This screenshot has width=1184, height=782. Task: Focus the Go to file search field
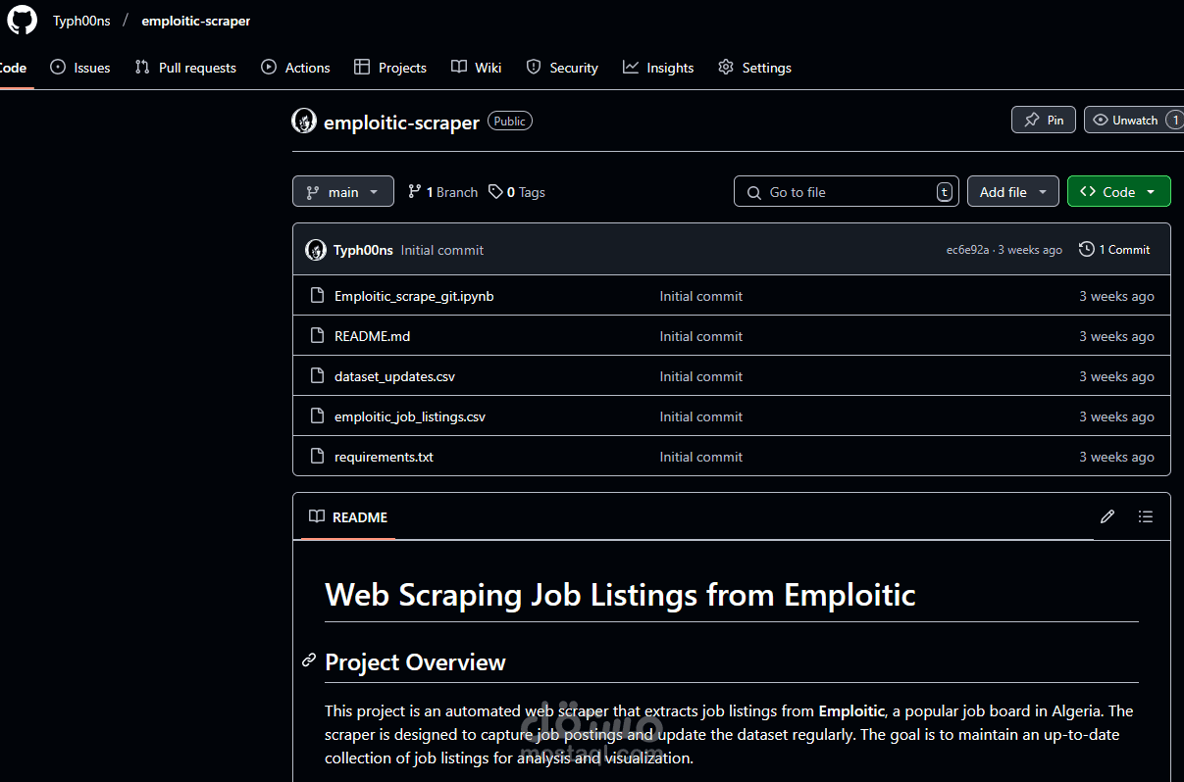(847, 192)
